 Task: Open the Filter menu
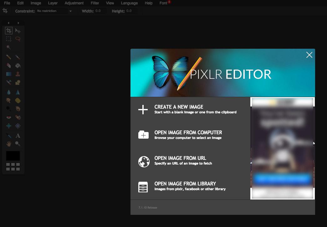point(95,3)
